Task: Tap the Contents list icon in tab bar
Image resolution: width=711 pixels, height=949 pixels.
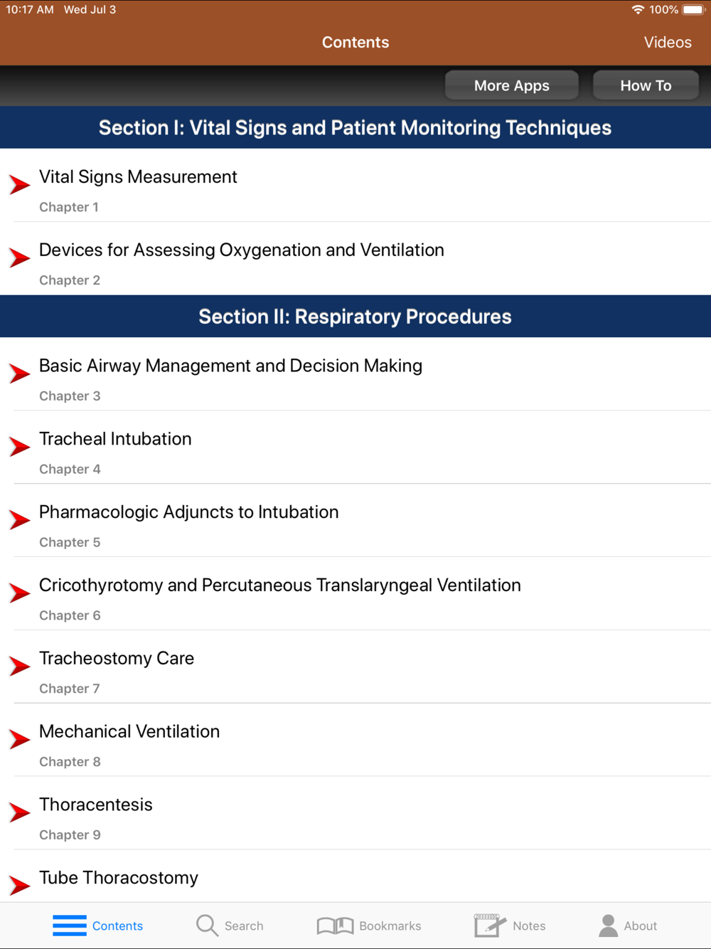Action: point(70,926)
